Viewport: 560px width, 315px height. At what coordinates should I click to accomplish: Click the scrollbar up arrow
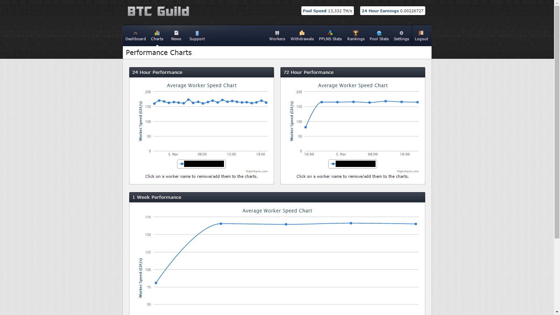click(557, 3)
